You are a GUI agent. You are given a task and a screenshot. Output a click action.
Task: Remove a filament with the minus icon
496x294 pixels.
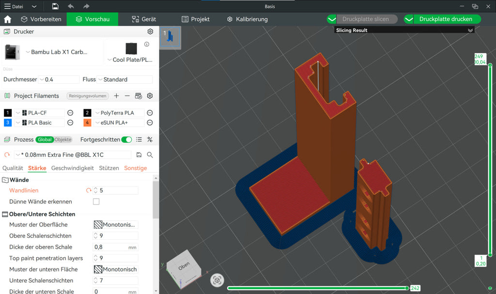point(127,96)
